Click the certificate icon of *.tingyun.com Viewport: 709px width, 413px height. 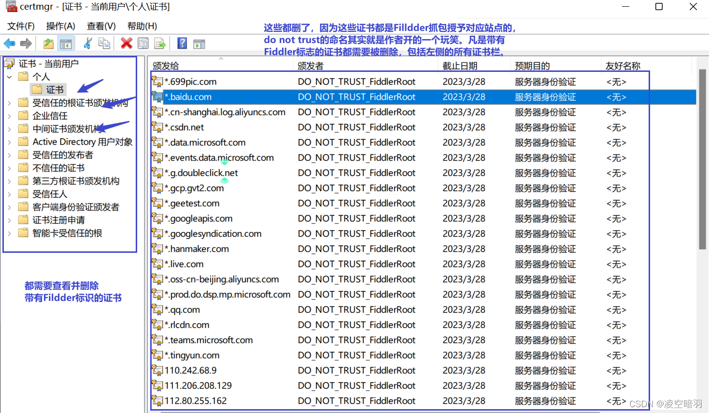tap(157, 355)
